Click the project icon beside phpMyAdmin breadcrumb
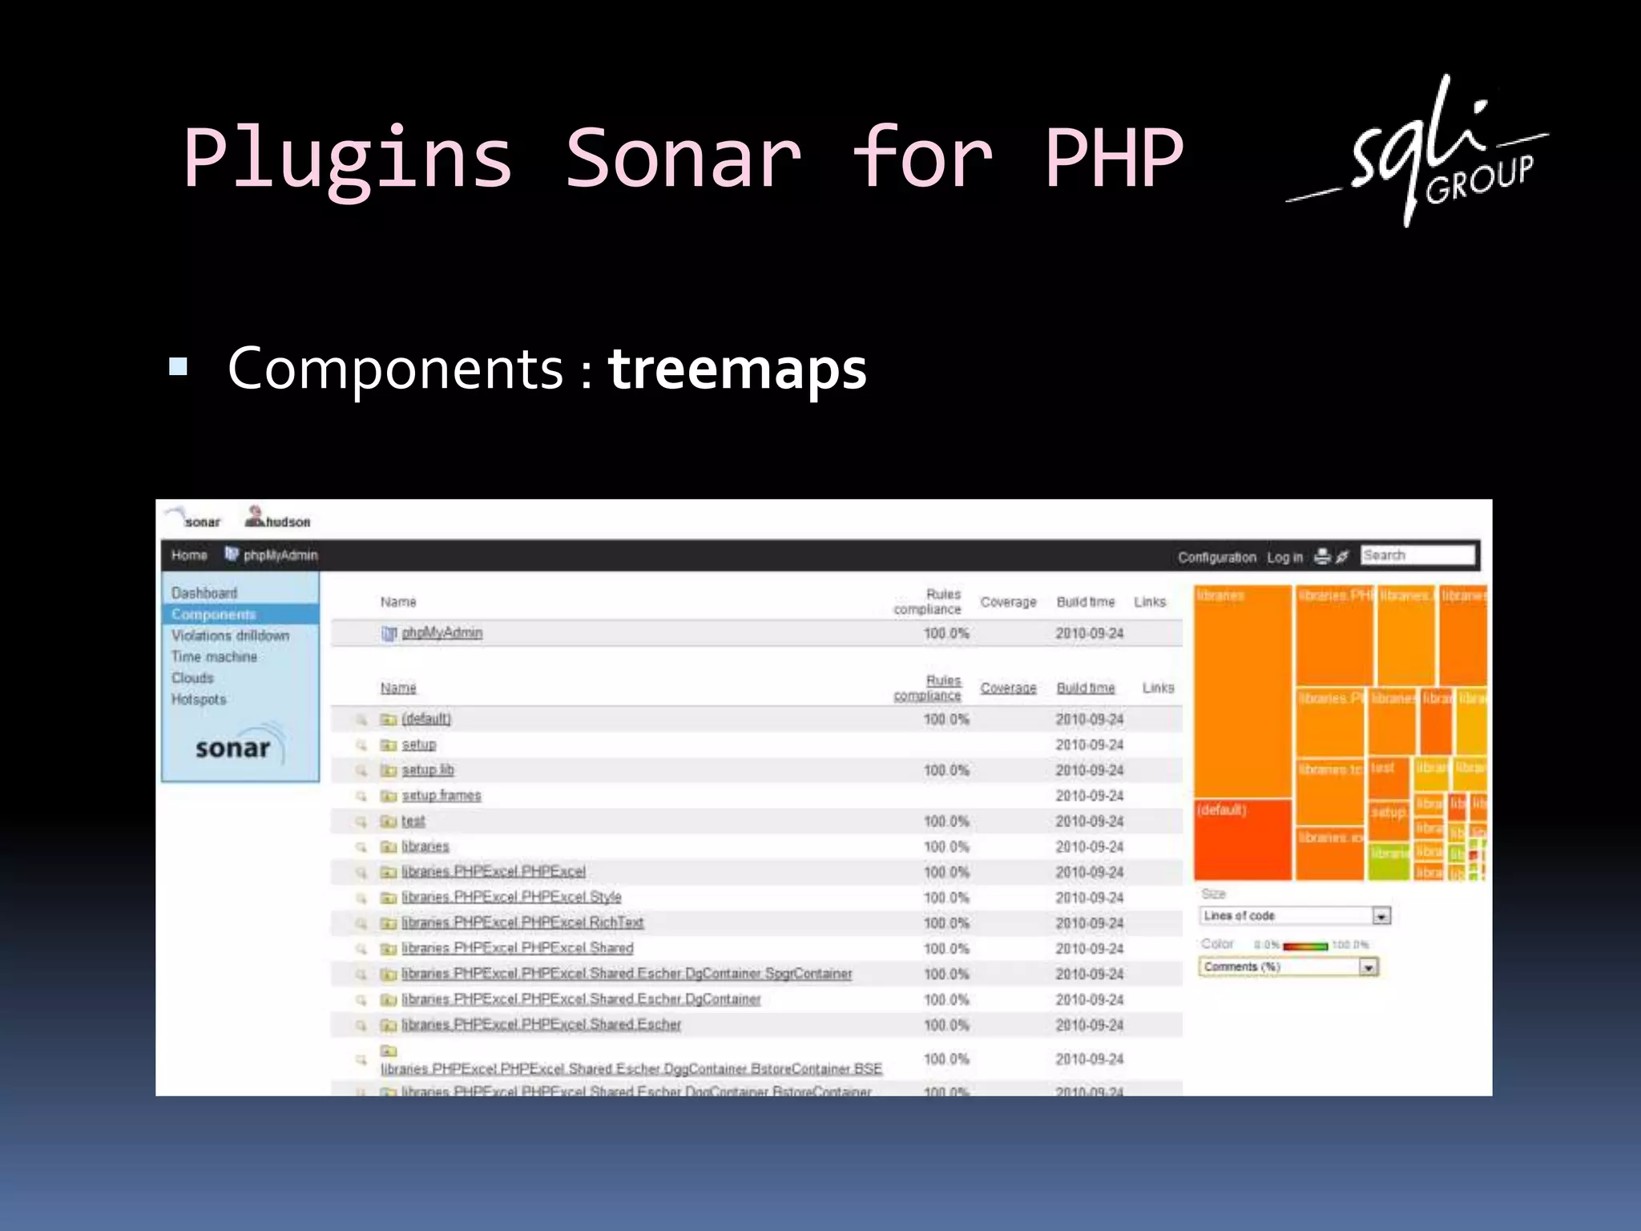Image resolution: width=1641 pixels, height=1231 pixels. click(232, 555)
